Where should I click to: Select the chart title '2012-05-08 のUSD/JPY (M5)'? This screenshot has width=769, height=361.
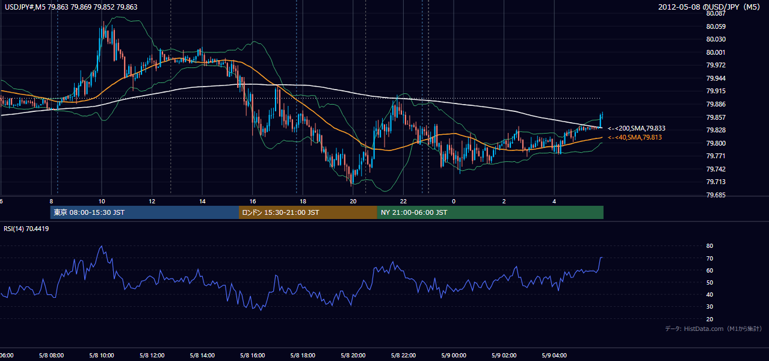point(710,7)
